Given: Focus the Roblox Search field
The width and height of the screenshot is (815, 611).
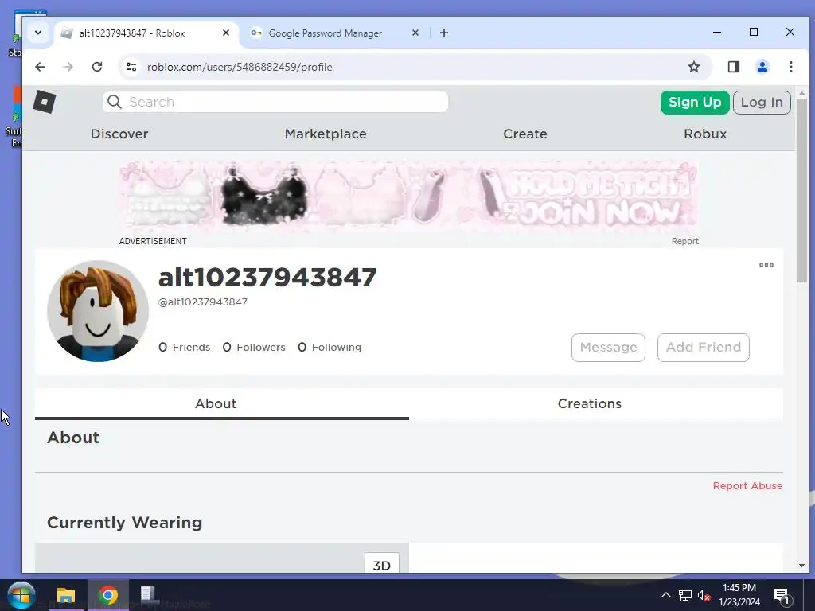Looking at the screenshot, I should 275,102.
